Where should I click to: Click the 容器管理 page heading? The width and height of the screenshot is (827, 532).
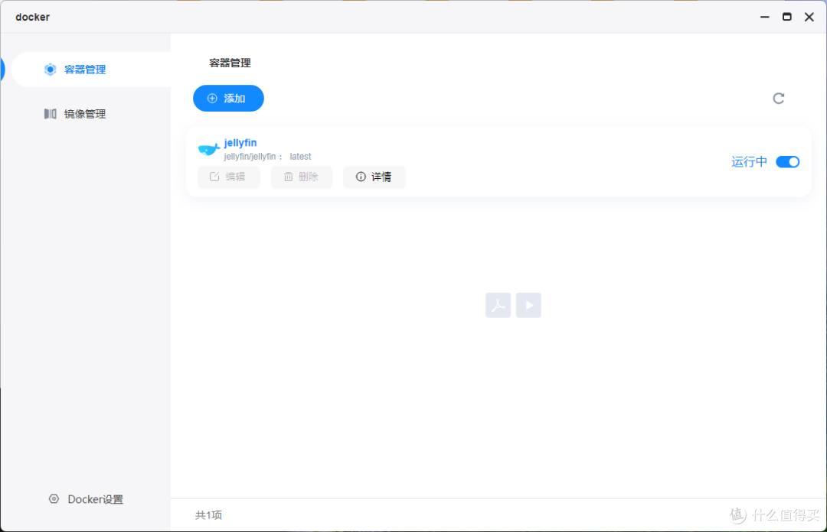coord(230,63)
